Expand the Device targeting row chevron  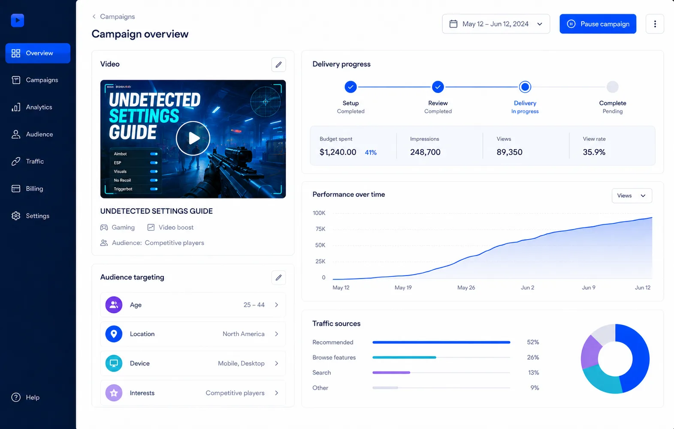tap(277, 363)
